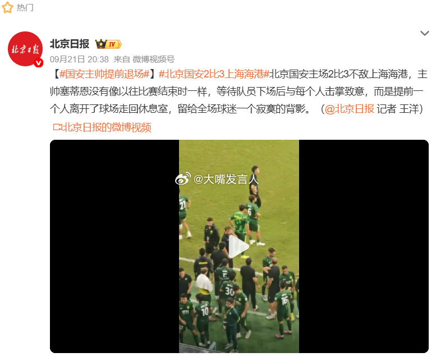Open hashtag #国安主帅提前退场#
Viewport: 436px width, 357px height.
tap(104, 74)
